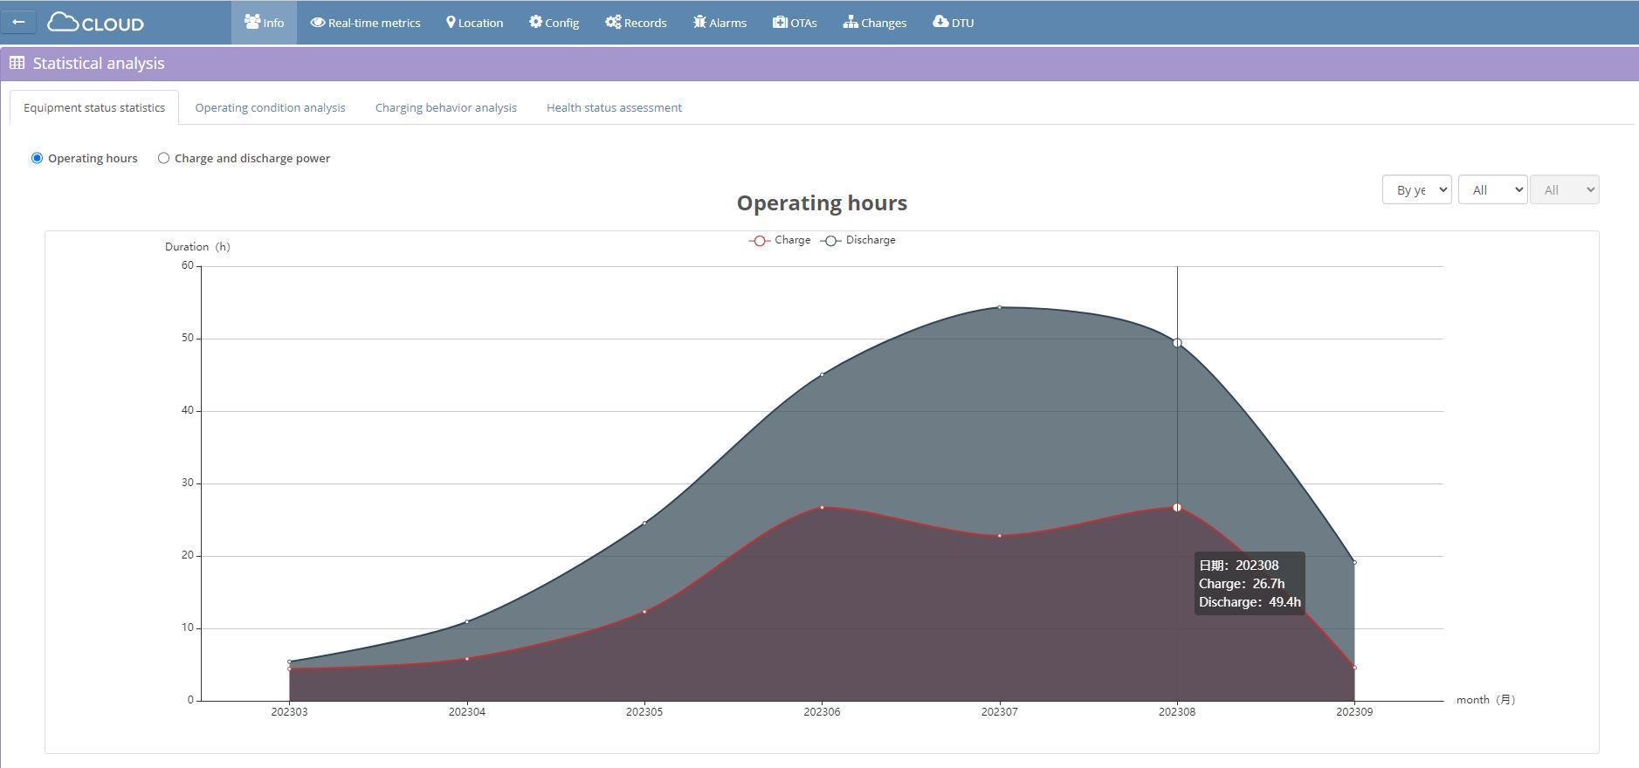Toggle the Charge legend series
1639x768 pixels.
(x=780, y=240)
